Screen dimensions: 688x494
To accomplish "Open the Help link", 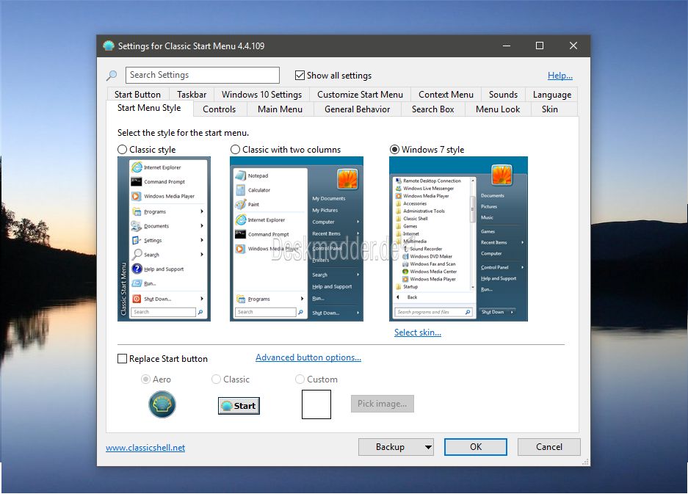I will coord(560,76).
